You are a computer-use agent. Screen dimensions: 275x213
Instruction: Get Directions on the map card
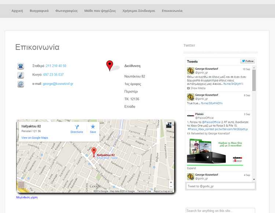[x=77, y=129]
